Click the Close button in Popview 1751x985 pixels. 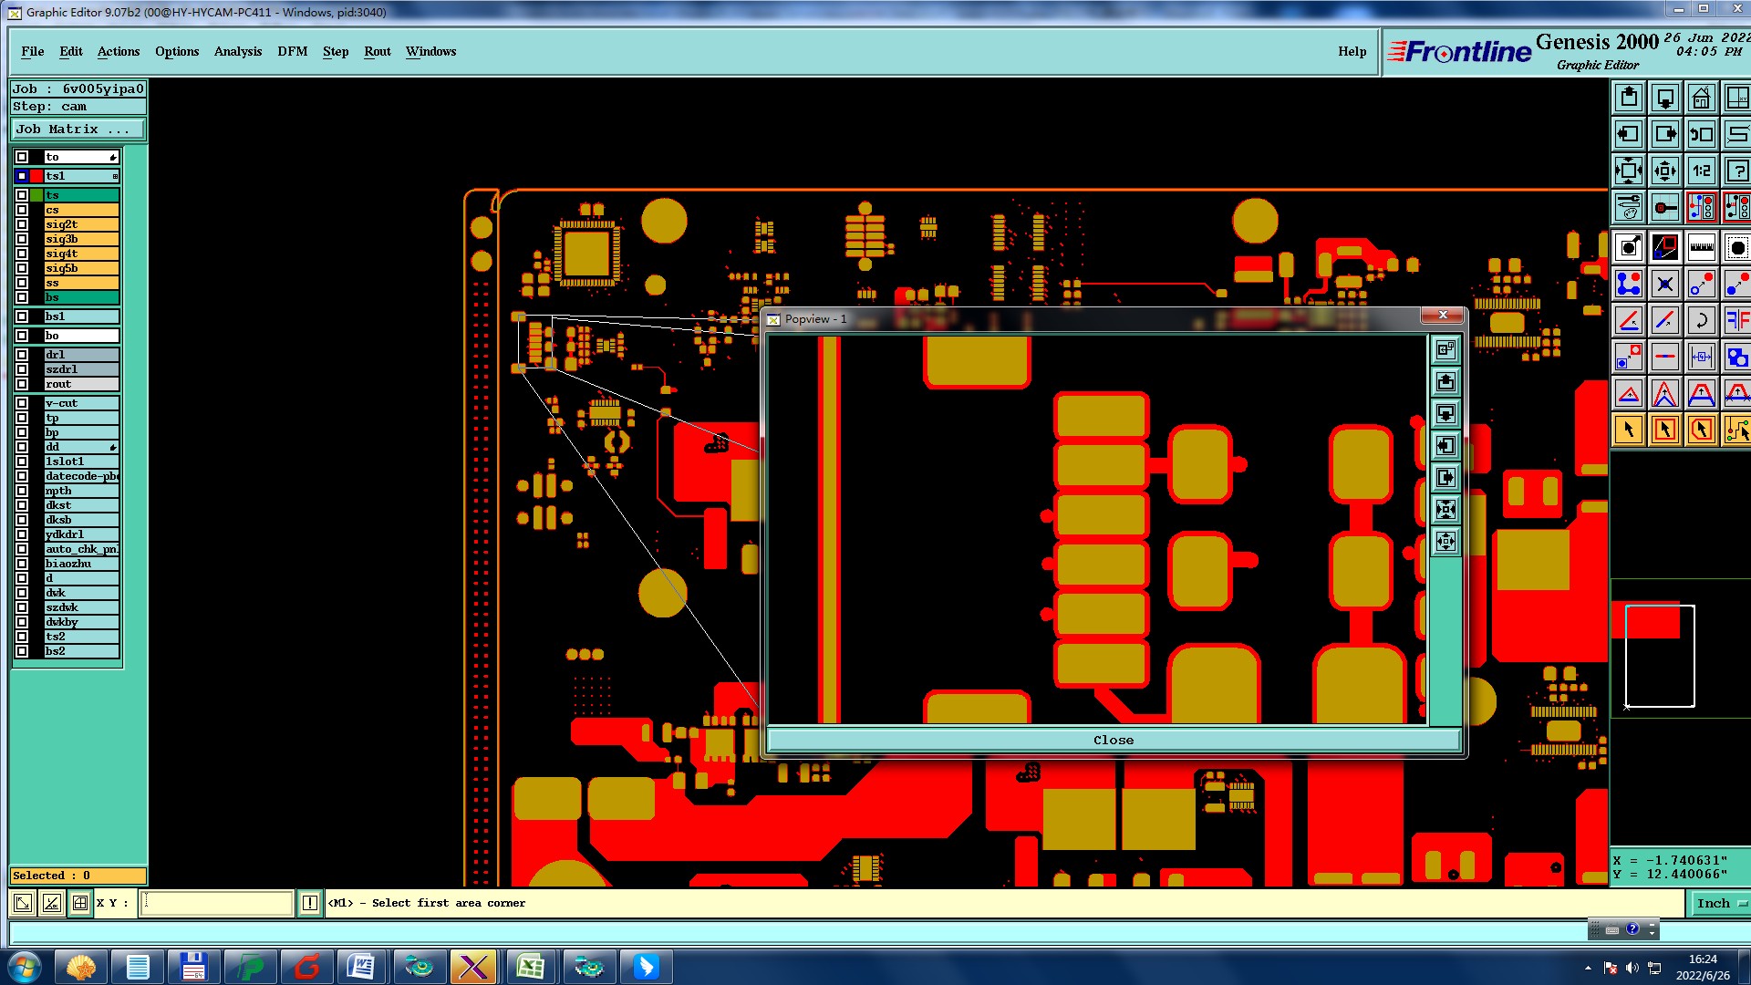pos(1113,740)
